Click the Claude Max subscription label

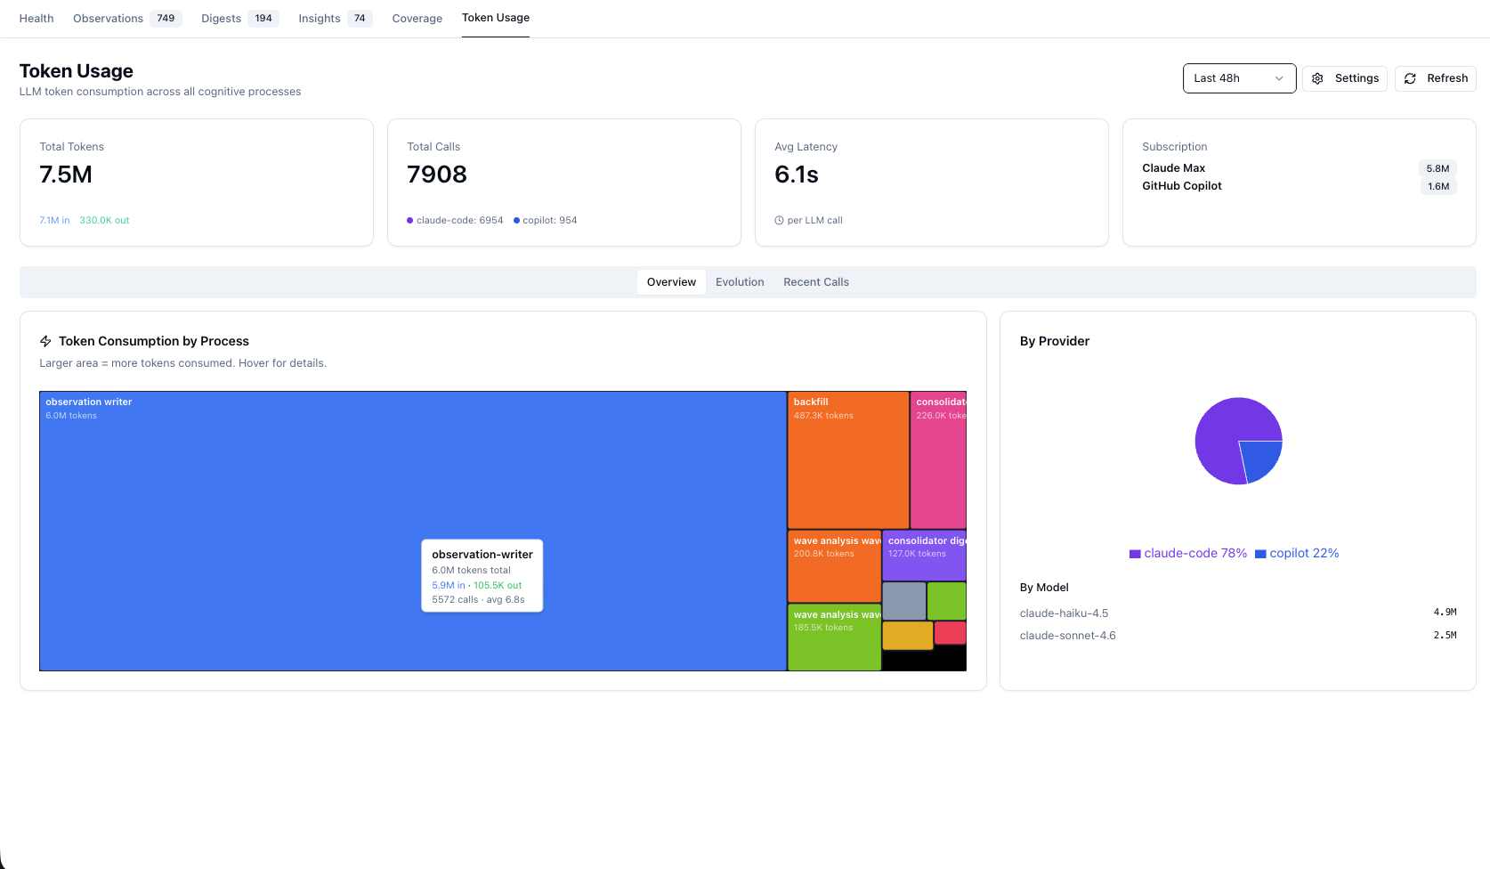pos(1174,168)
